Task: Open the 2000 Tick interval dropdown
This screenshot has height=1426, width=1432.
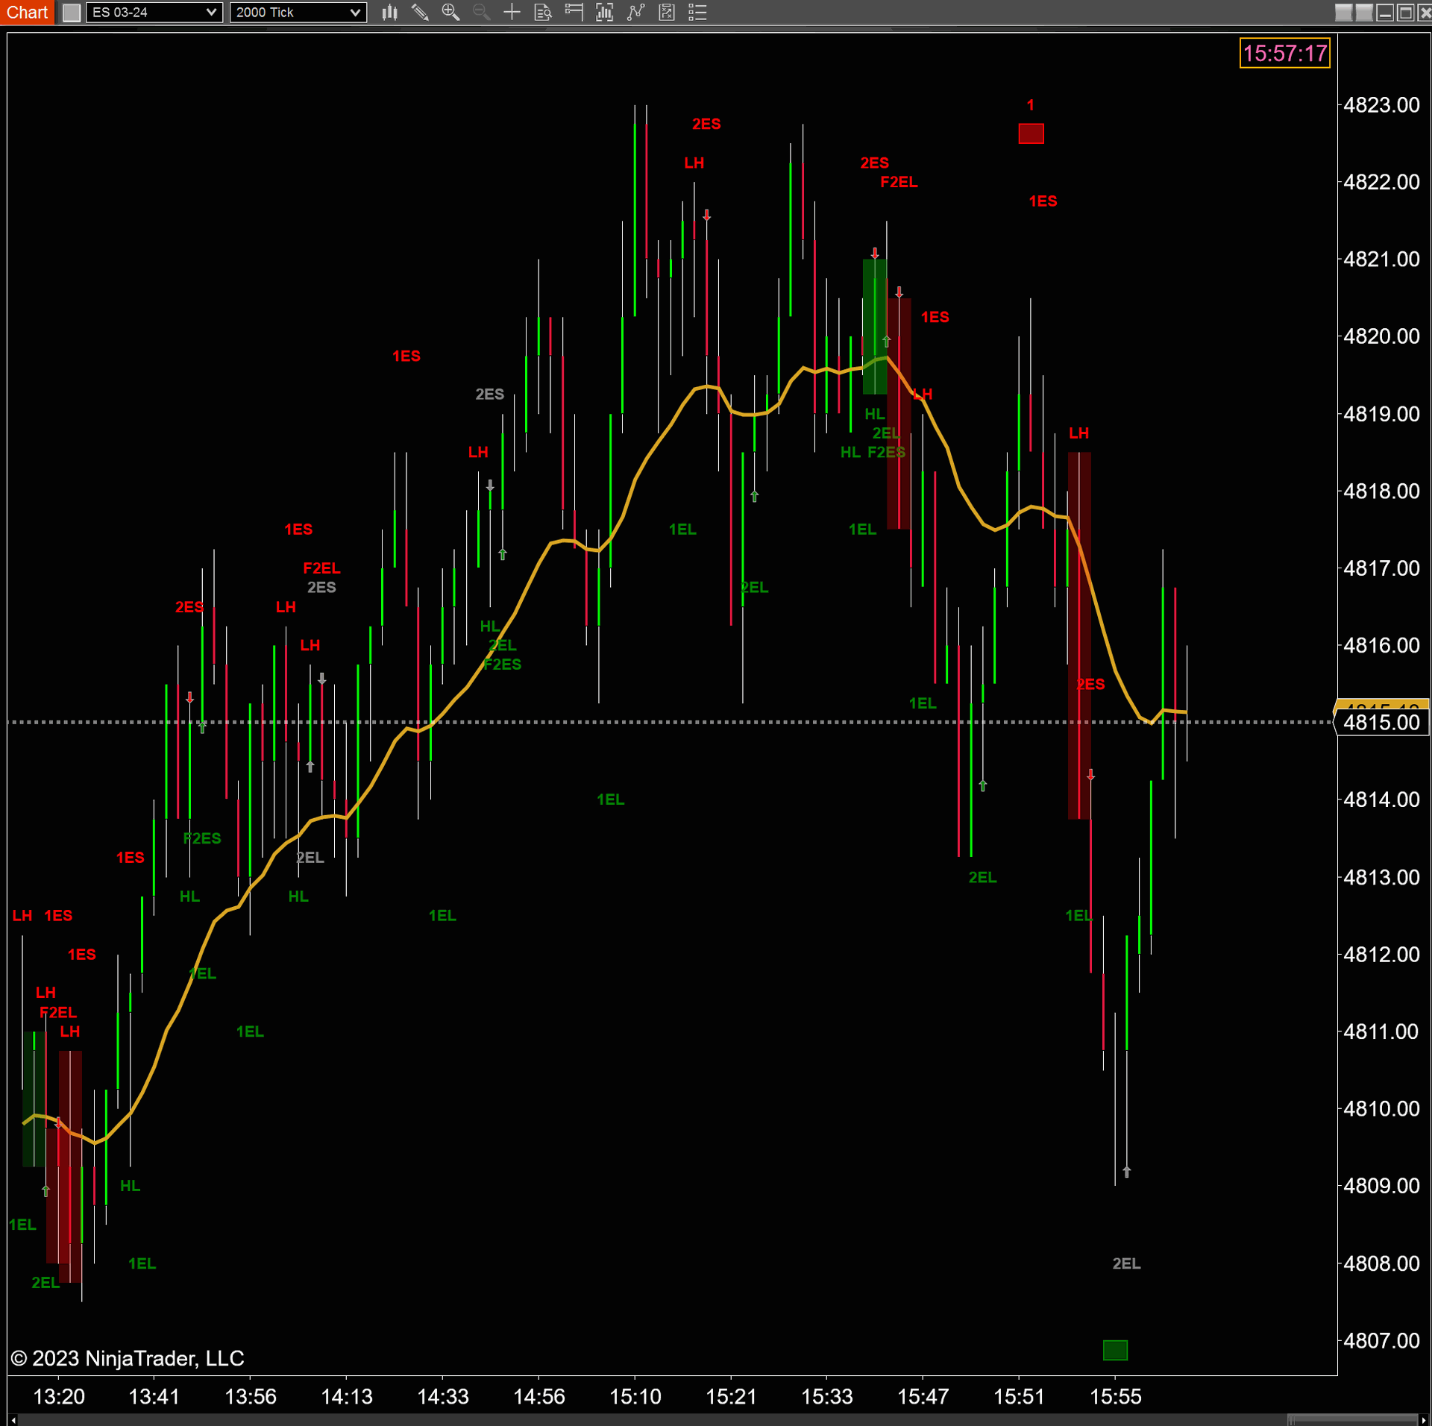Action: (298, 12)
